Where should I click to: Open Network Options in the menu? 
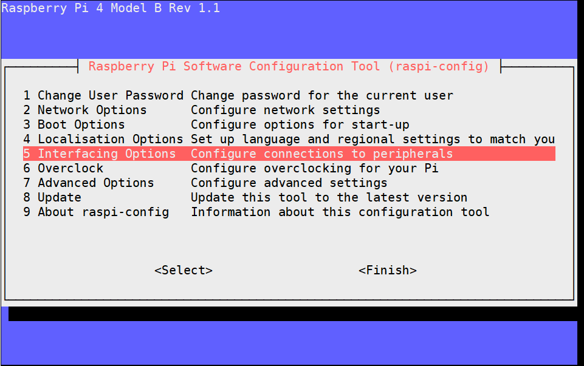tap(85, 110)
